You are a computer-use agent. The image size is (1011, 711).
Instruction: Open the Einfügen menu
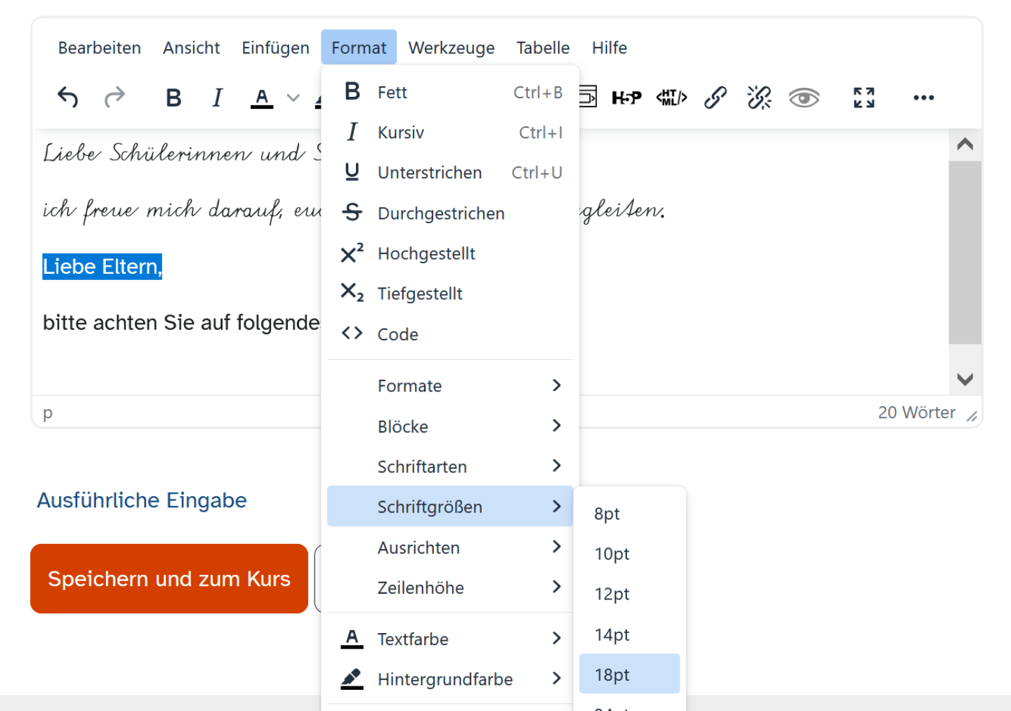tap(275, 48)
